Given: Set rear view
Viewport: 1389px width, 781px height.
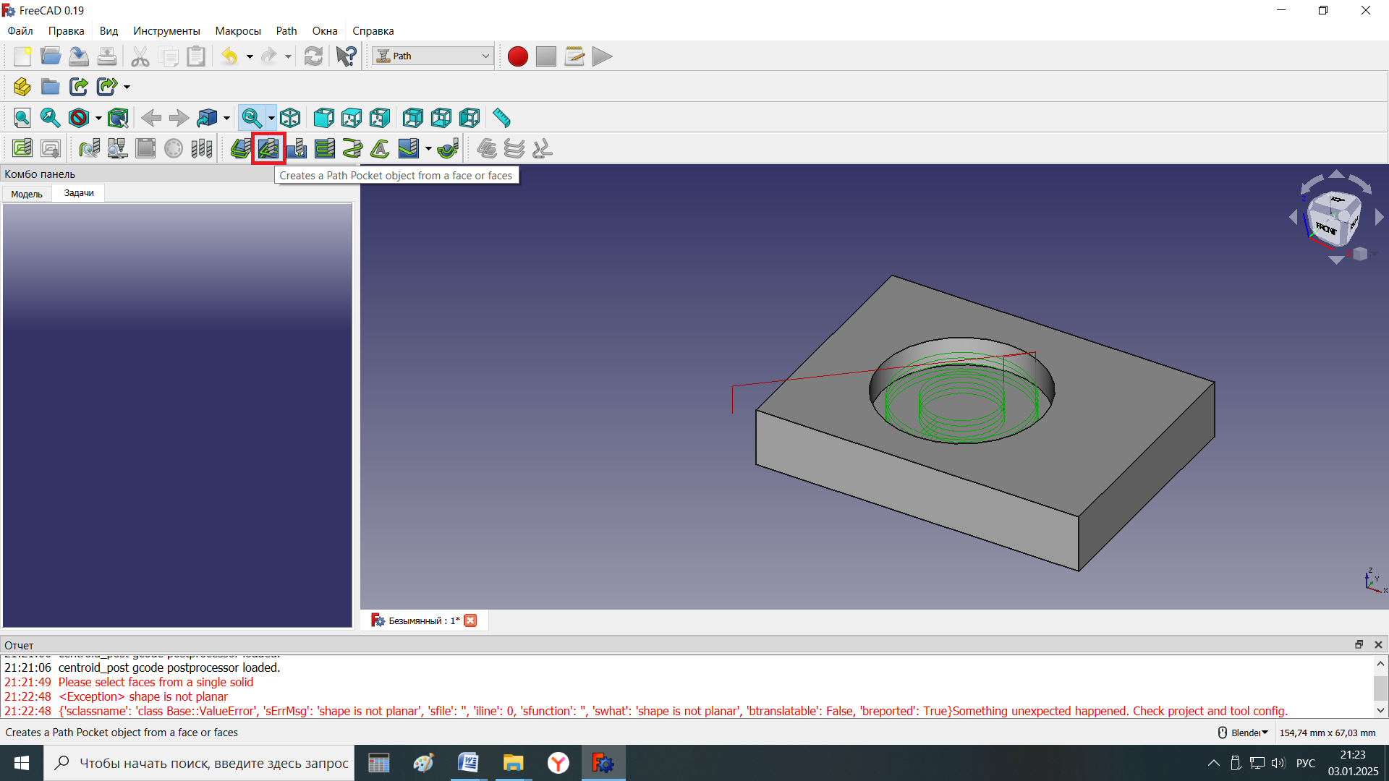Looking at the screenshot, I should coord(413,118).
